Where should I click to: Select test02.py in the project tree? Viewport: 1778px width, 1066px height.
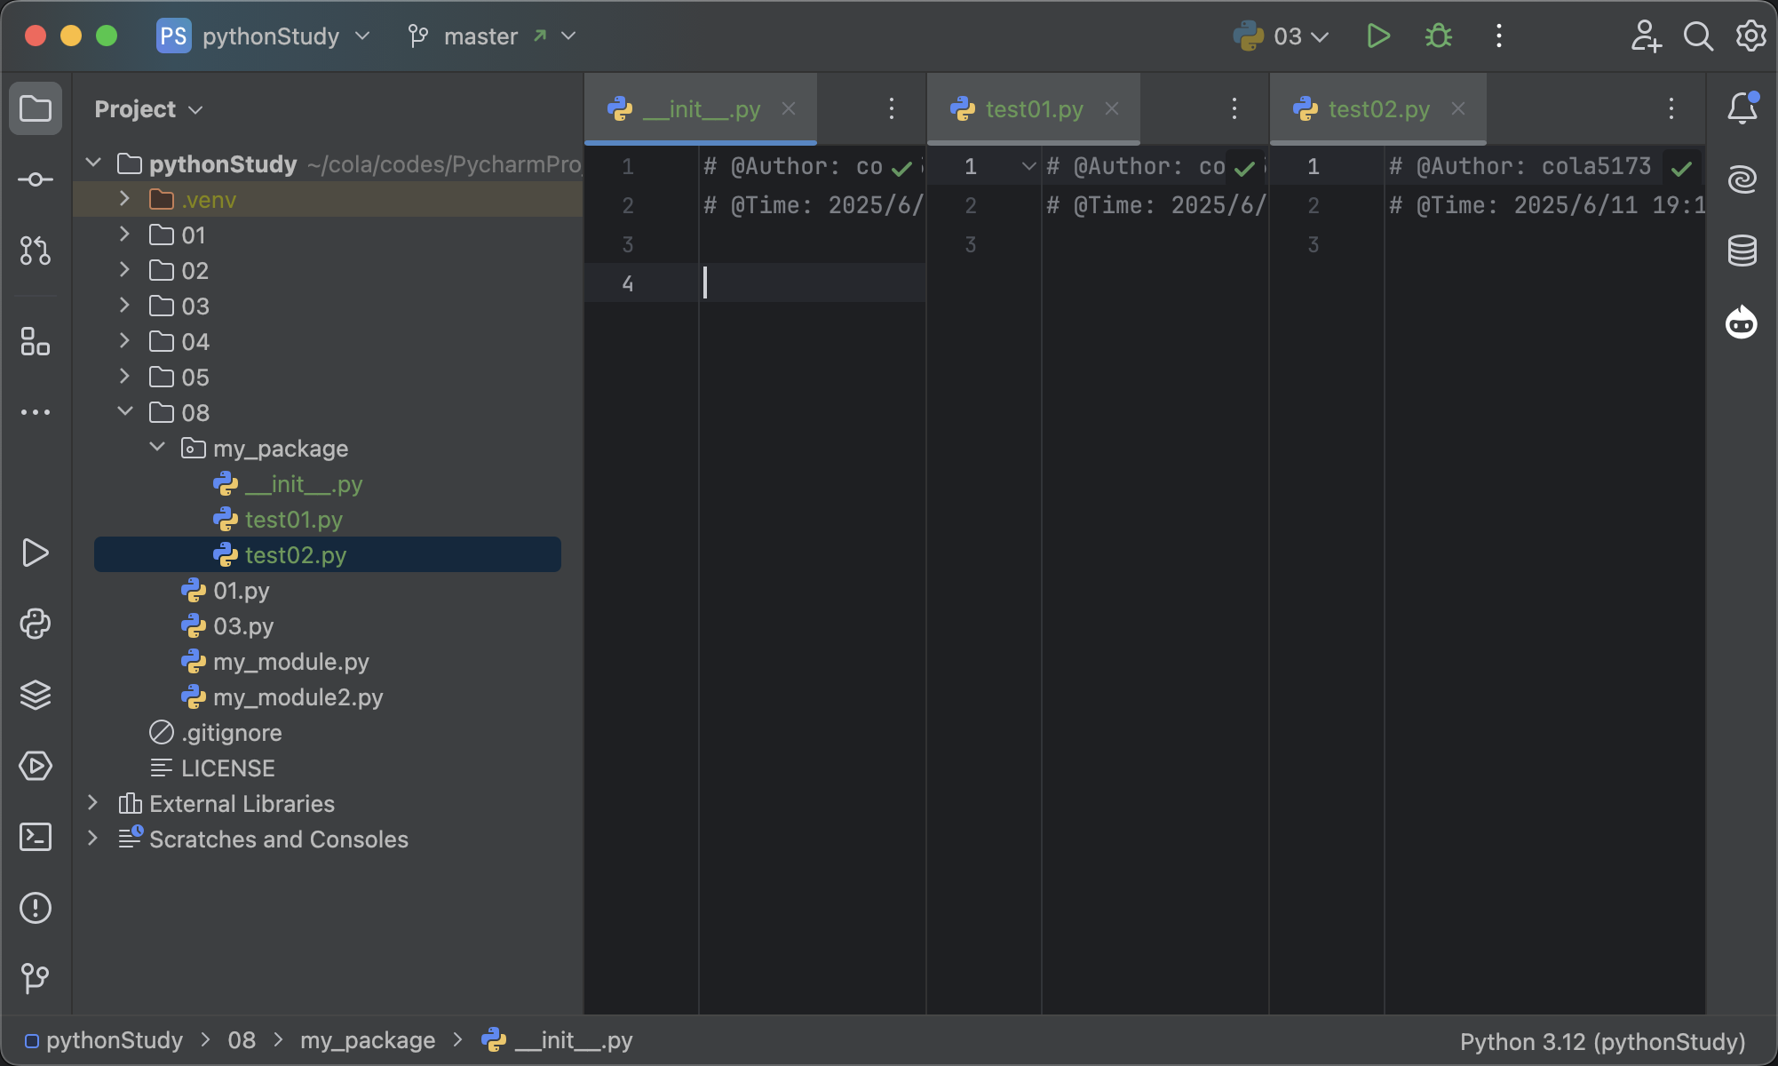[328, 554]
